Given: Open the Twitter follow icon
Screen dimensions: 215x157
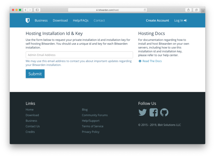Looking at the screenshot, I should pyautogui.click(x=142, y=112).
